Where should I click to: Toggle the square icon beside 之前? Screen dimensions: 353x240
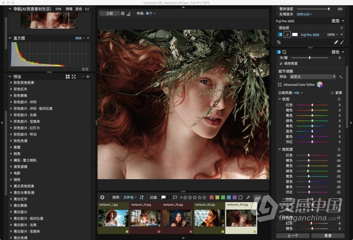122,13
